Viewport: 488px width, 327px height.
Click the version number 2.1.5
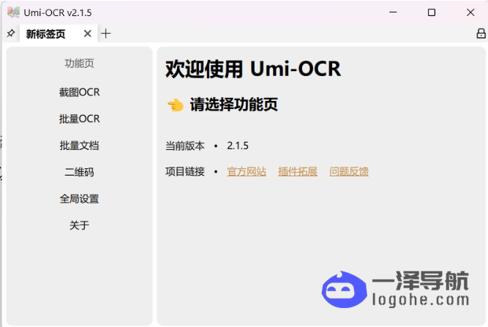coord(238,146)
